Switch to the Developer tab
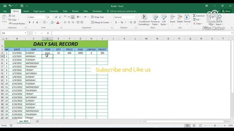This screenshot has width=234, height=131. pyautogui.click(x=97, y=11)
